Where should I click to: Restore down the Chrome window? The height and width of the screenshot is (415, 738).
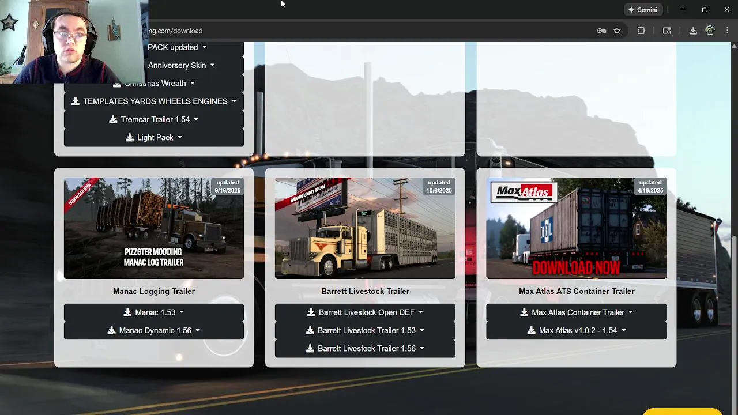(705, 10)
